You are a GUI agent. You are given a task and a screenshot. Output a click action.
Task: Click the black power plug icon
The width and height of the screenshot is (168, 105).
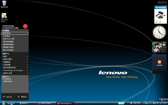[126, 103]
